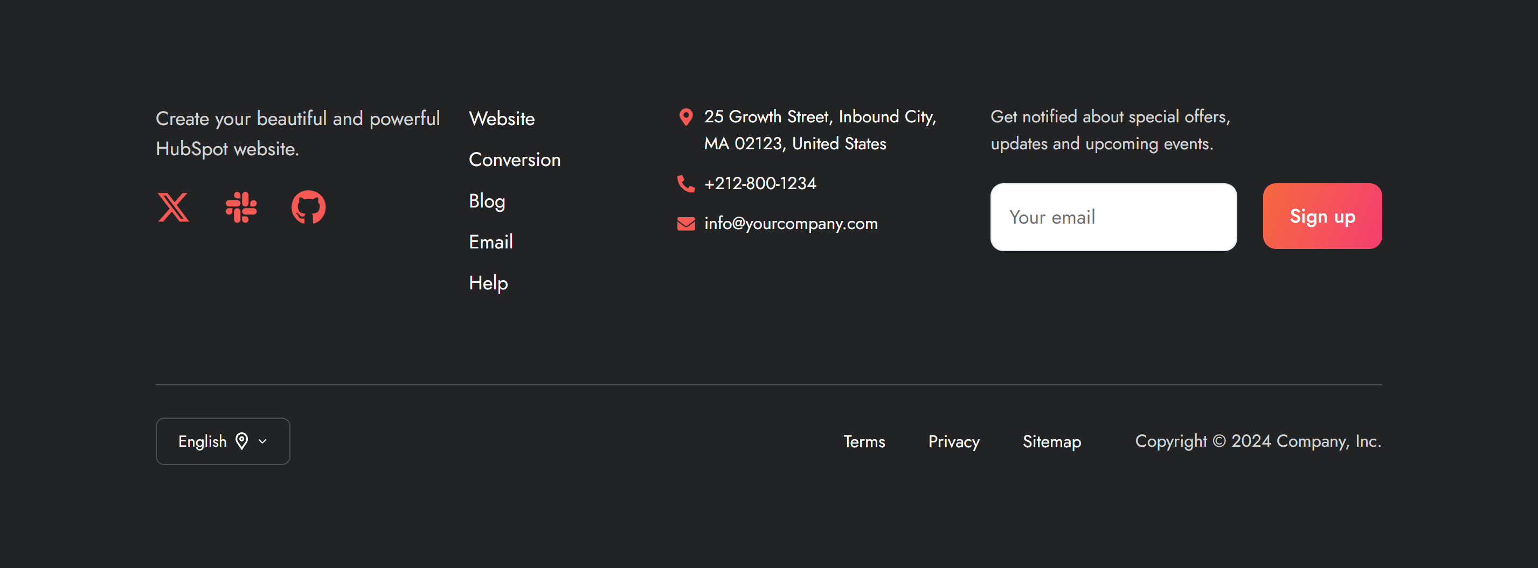This screenshot has width=1538, height=568.
Task: Navigate to the Blog link
Action: pos(487,200)
